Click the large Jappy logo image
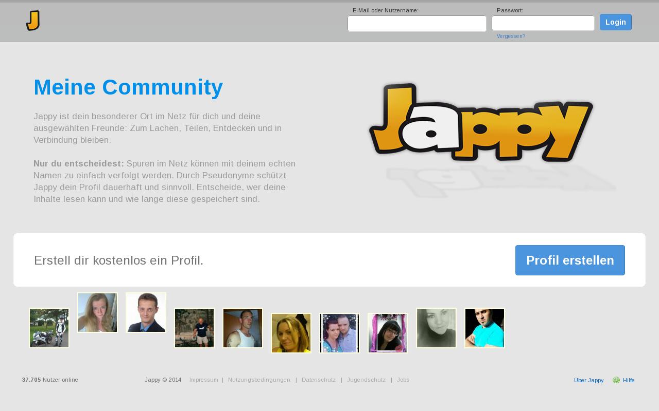 [x=481, y=122]
